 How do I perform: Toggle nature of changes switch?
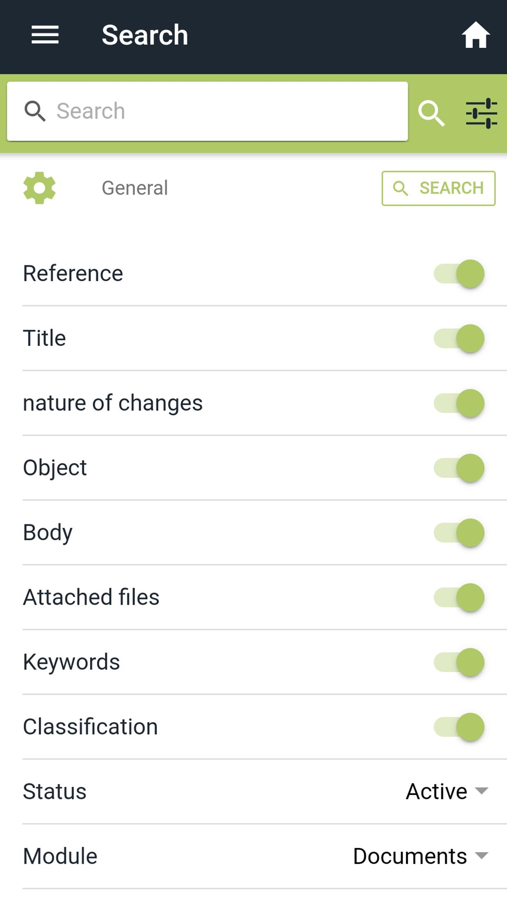click(x=459, y=403)
